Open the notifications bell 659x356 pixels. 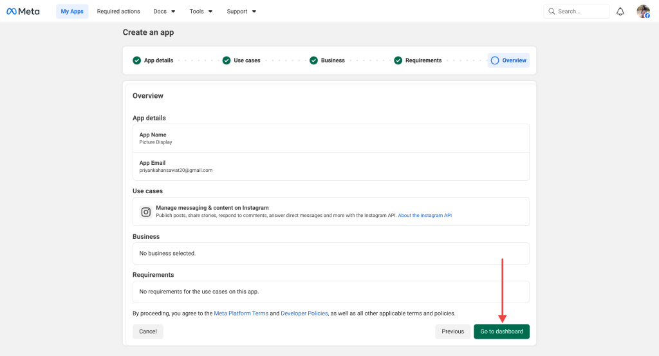620,12
